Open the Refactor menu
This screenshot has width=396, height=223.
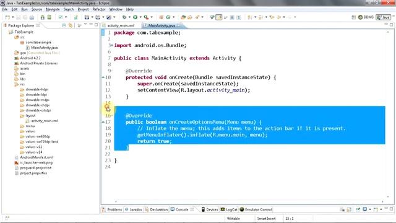coord(99,9)
